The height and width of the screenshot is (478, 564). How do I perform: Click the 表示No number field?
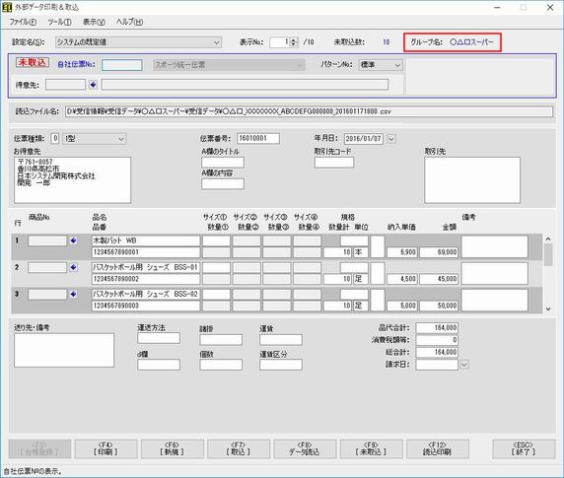coord(280,42)
